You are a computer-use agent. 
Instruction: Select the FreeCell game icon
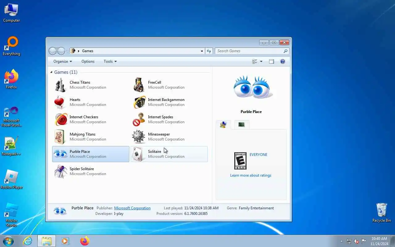[139, 85]
